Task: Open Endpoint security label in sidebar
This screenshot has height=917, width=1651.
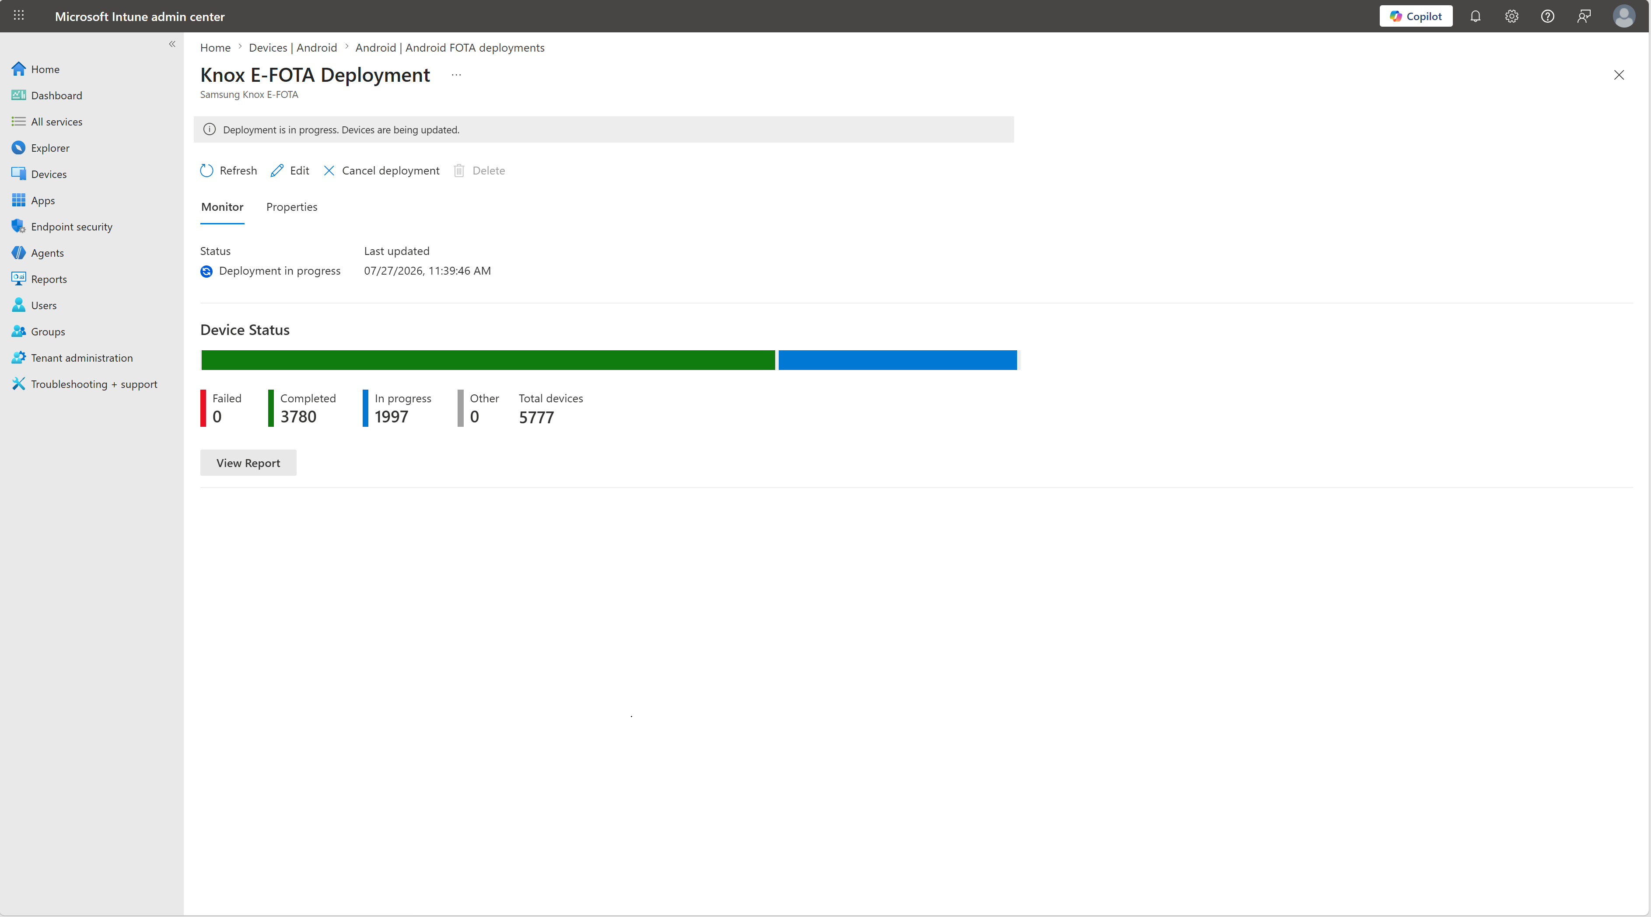Action: click(x=72, y=226)
